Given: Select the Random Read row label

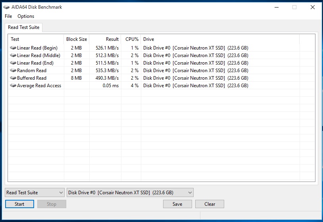Looking at the screenshot, I should click(x=32, y=70).
